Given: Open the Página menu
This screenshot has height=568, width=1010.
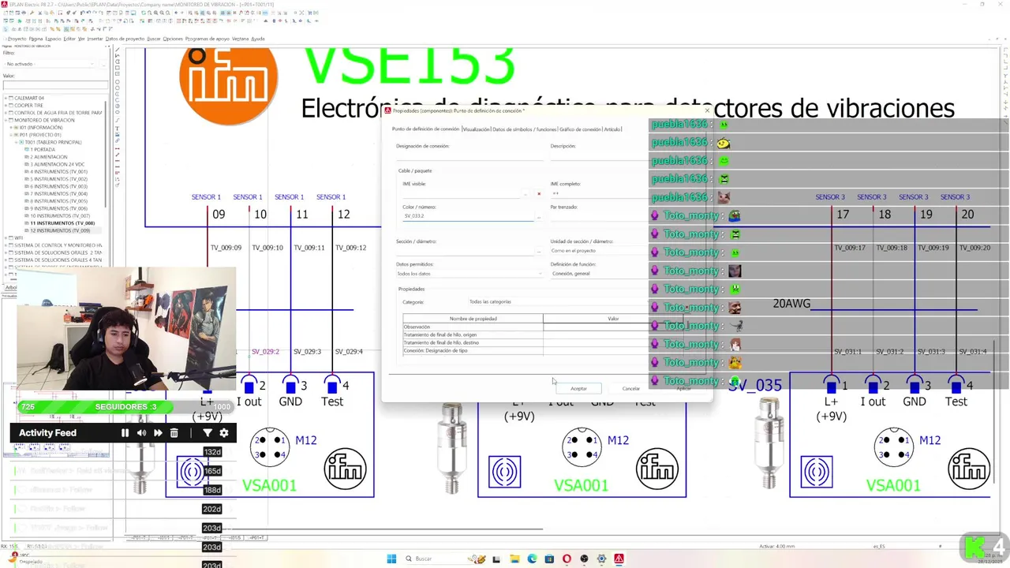Looking at the screenshot, I should pos(36,39).
